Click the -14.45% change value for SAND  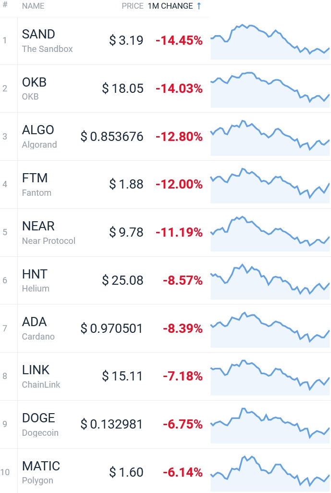click(179, 40)
